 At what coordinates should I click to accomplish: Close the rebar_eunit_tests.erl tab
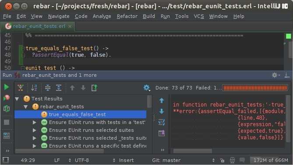(x=70, y=27)
